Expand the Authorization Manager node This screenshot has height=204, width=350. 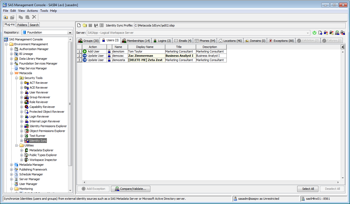[x=11, y=49]
